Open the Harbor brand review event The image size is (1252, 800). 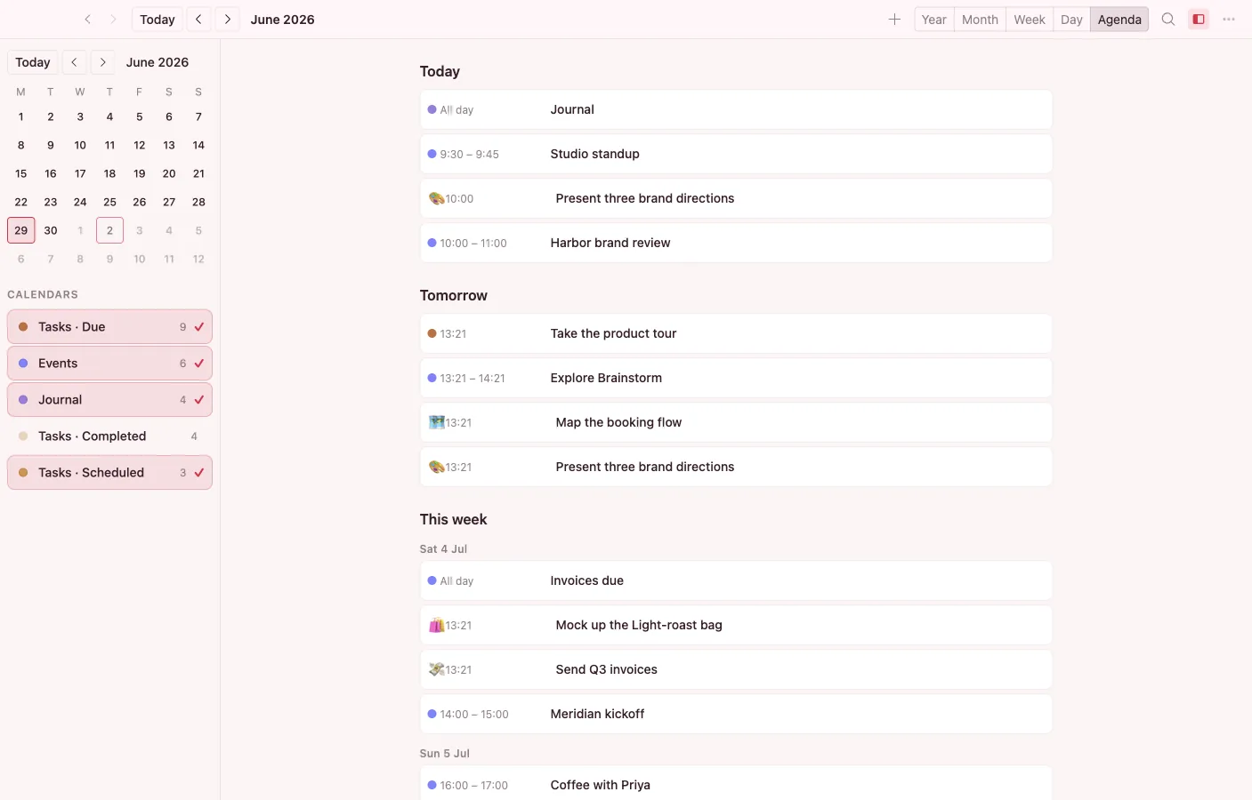coord(736,243)
